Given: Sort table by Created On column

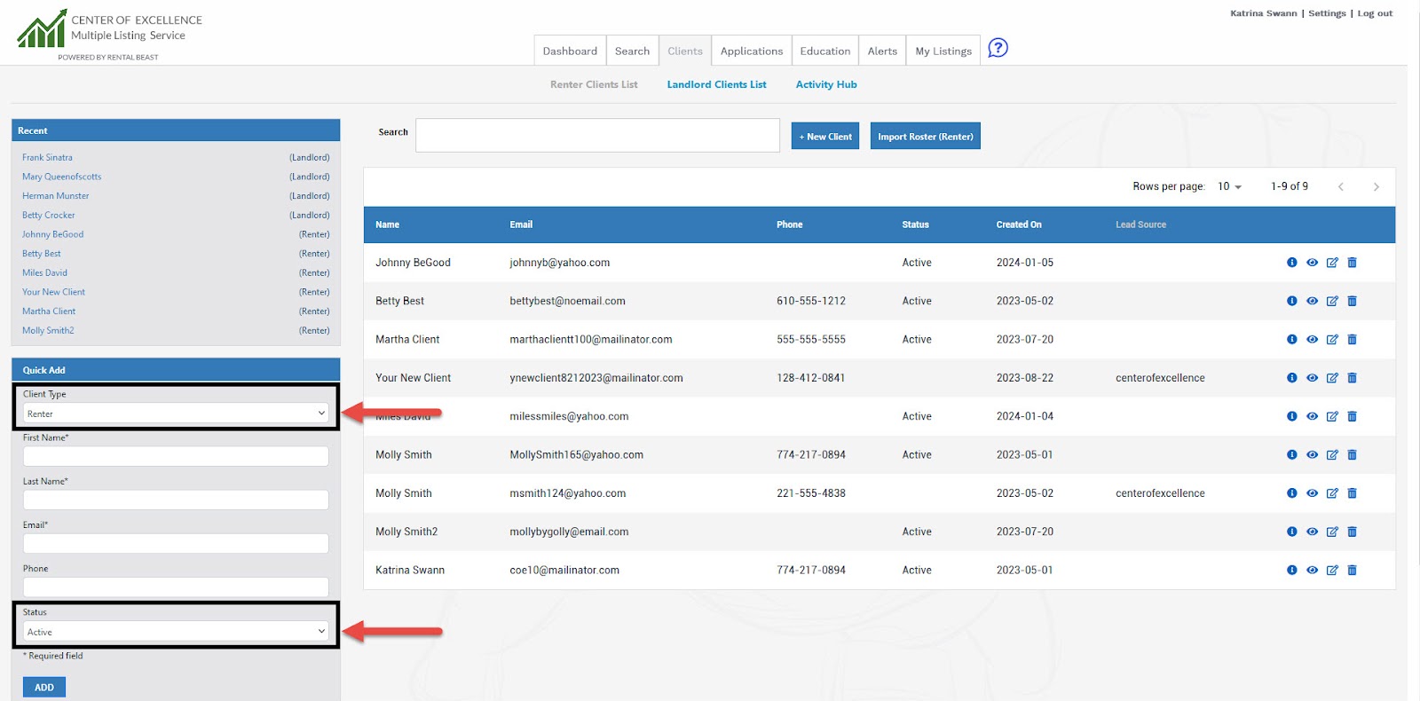Looking at the screenshot, I should [x=1019, y=224].
